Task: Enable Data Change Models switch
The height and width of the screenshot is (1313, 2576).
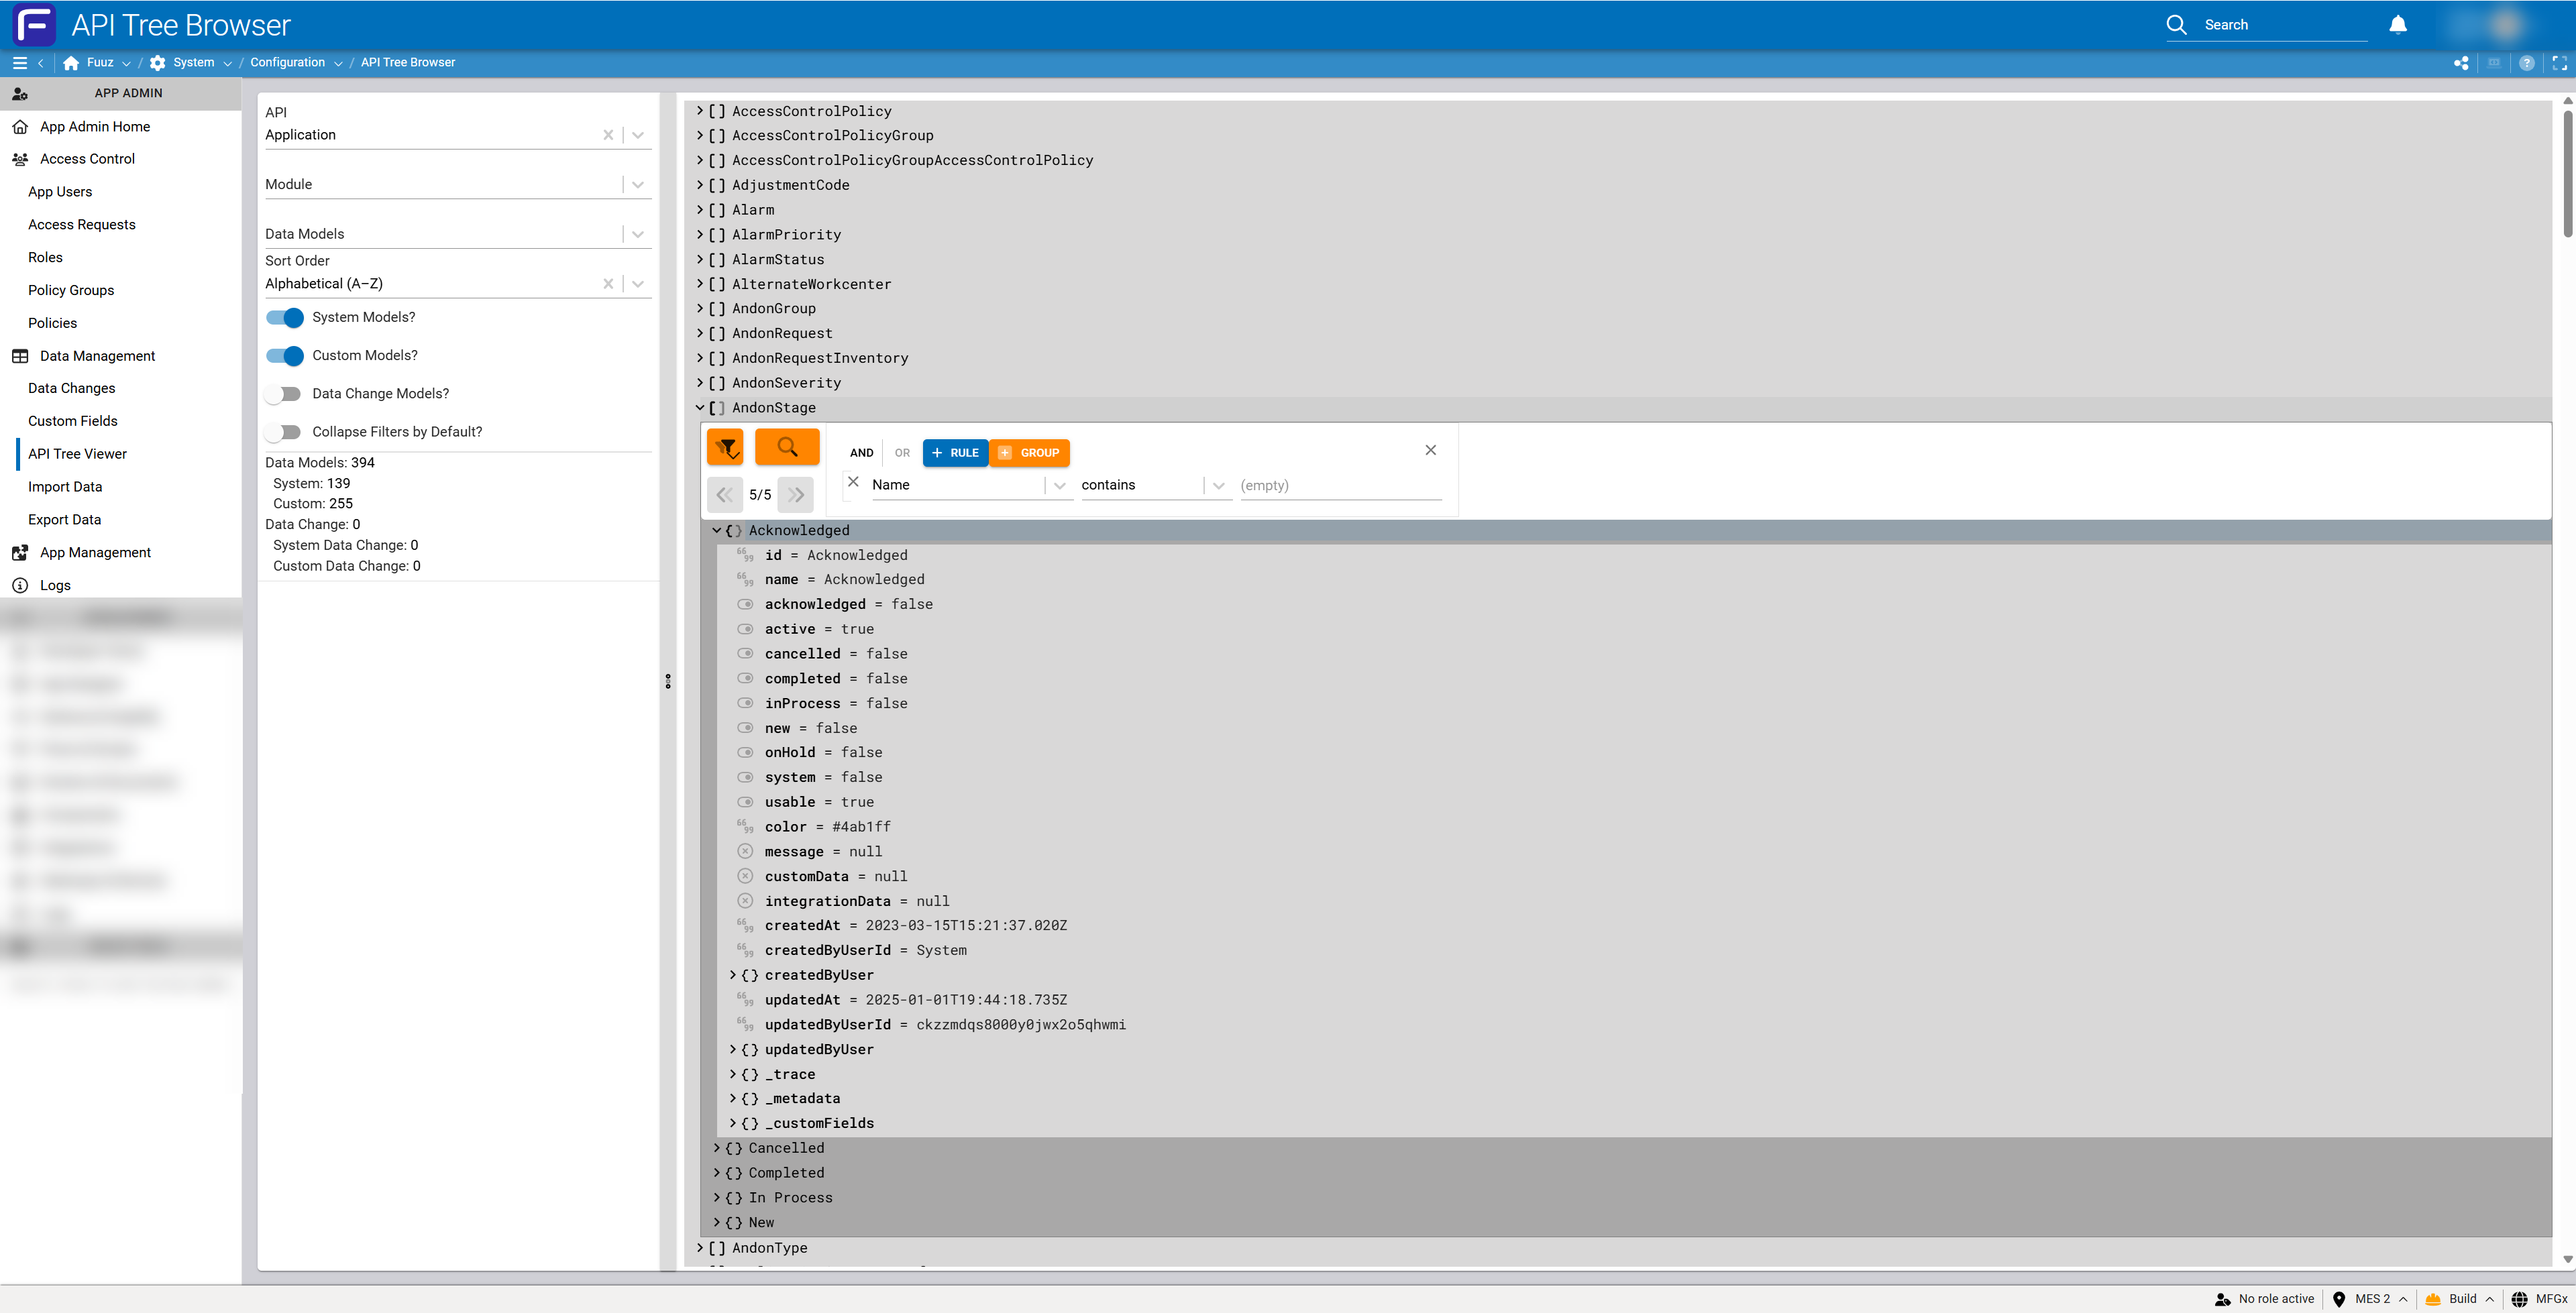Action: (x=283, y=394)
